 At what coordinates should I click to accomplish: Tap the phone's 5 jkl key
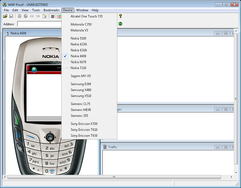(x=50, y=156)
